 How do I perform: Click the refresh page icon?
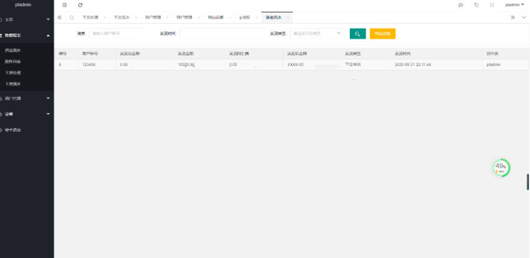pos(80,5)
